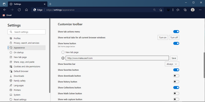205x102 pixels.
Task: Select Appearance in settings sidebar
Action: click(x=27, y=48)
